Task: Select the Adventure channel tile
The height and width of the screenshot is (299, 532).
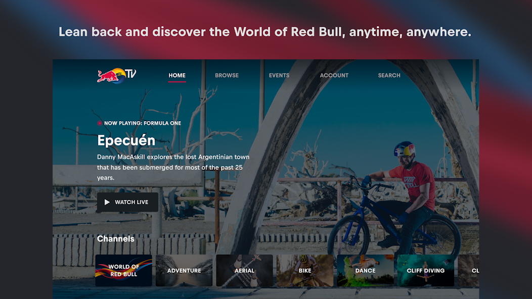Action: click(x=184, y=271)
